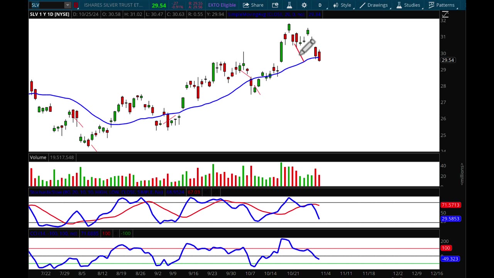Click the 29.5853 blue stochastic value bubble
Image resolution: width=494 pixels, height=278 pixels.
coord(450,219)
